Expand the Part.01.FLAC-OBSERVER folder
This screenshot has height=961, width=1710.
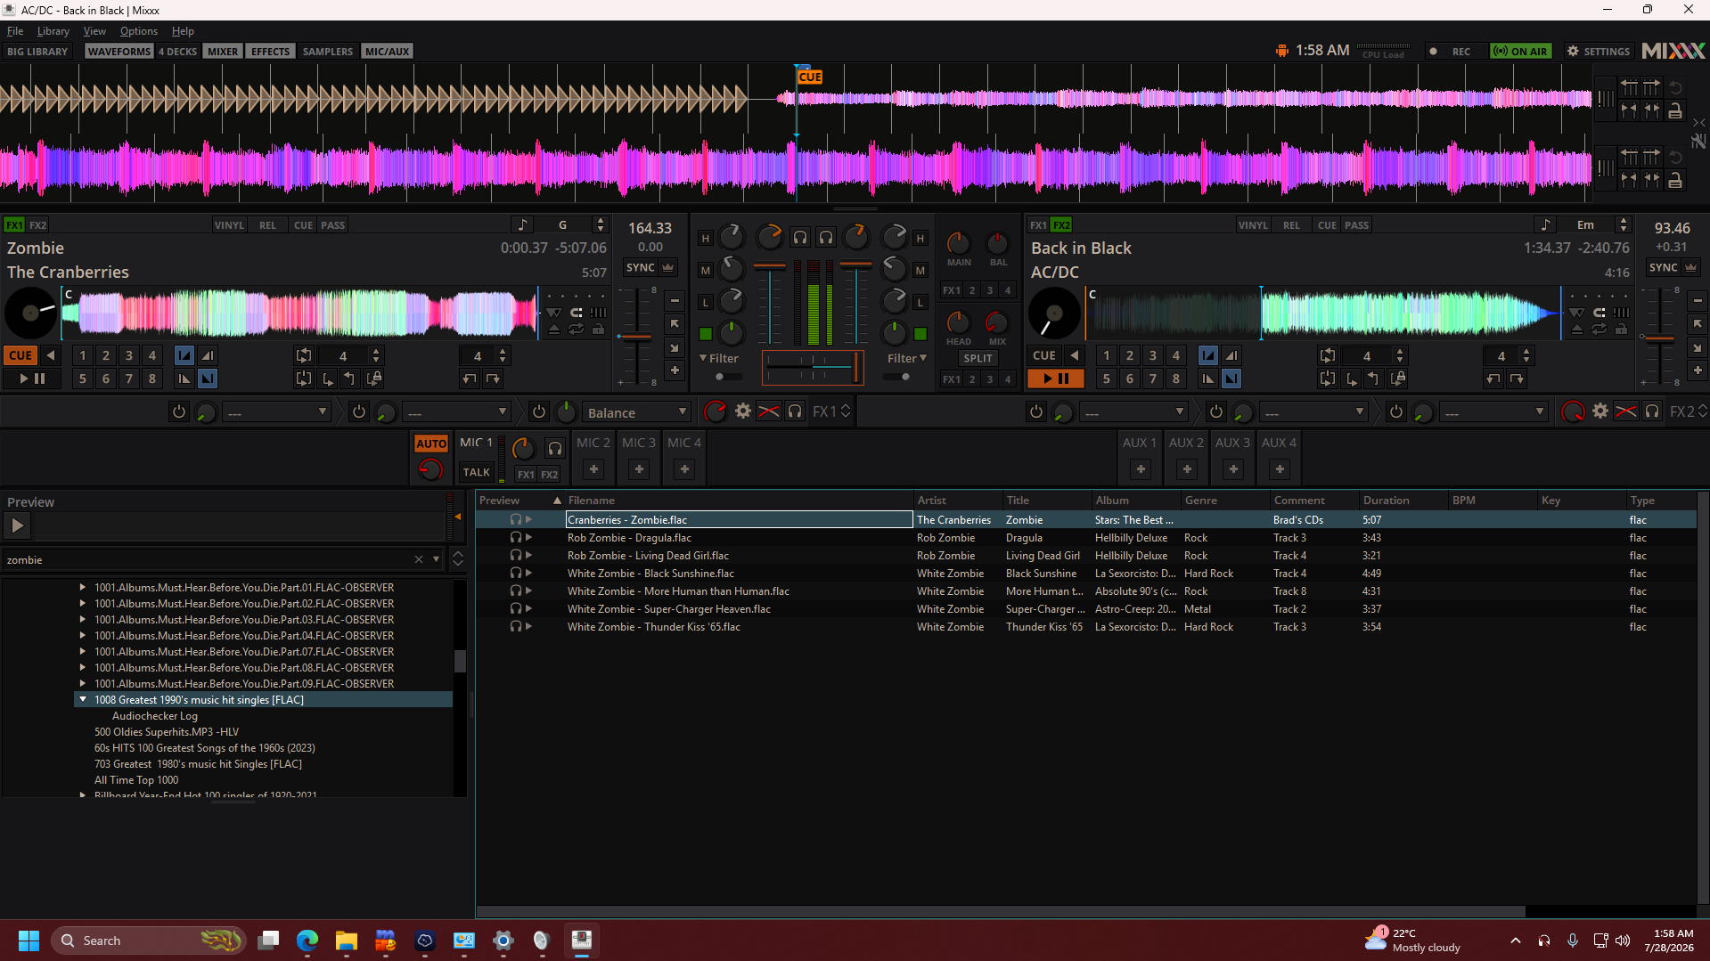(83, 587)
